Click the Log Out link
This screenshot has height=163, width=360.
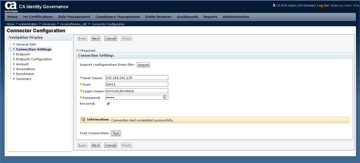(x=323, y=5)
